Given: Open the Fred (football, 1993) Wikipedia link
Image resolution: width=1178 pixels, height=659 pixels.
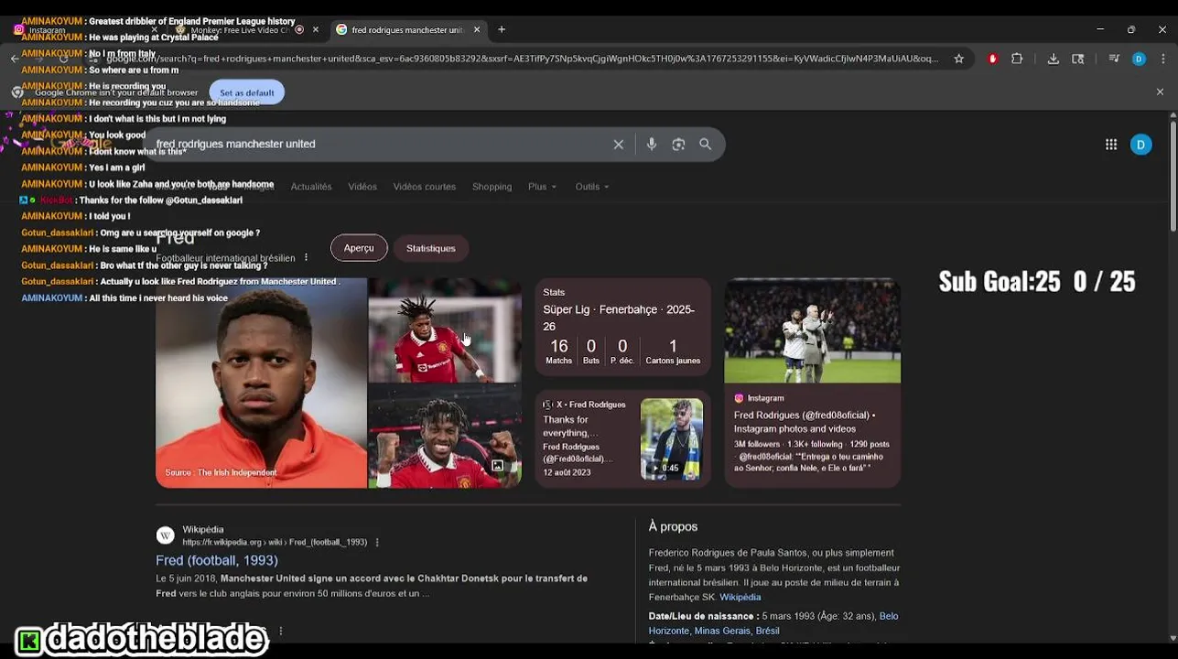Looking at the screenshot, I should point(217,560).
